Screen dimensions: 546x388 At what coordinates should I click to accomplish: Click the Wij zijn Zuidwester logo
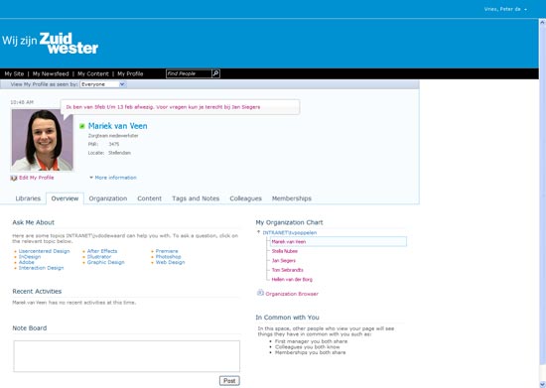tap(51, 44)
